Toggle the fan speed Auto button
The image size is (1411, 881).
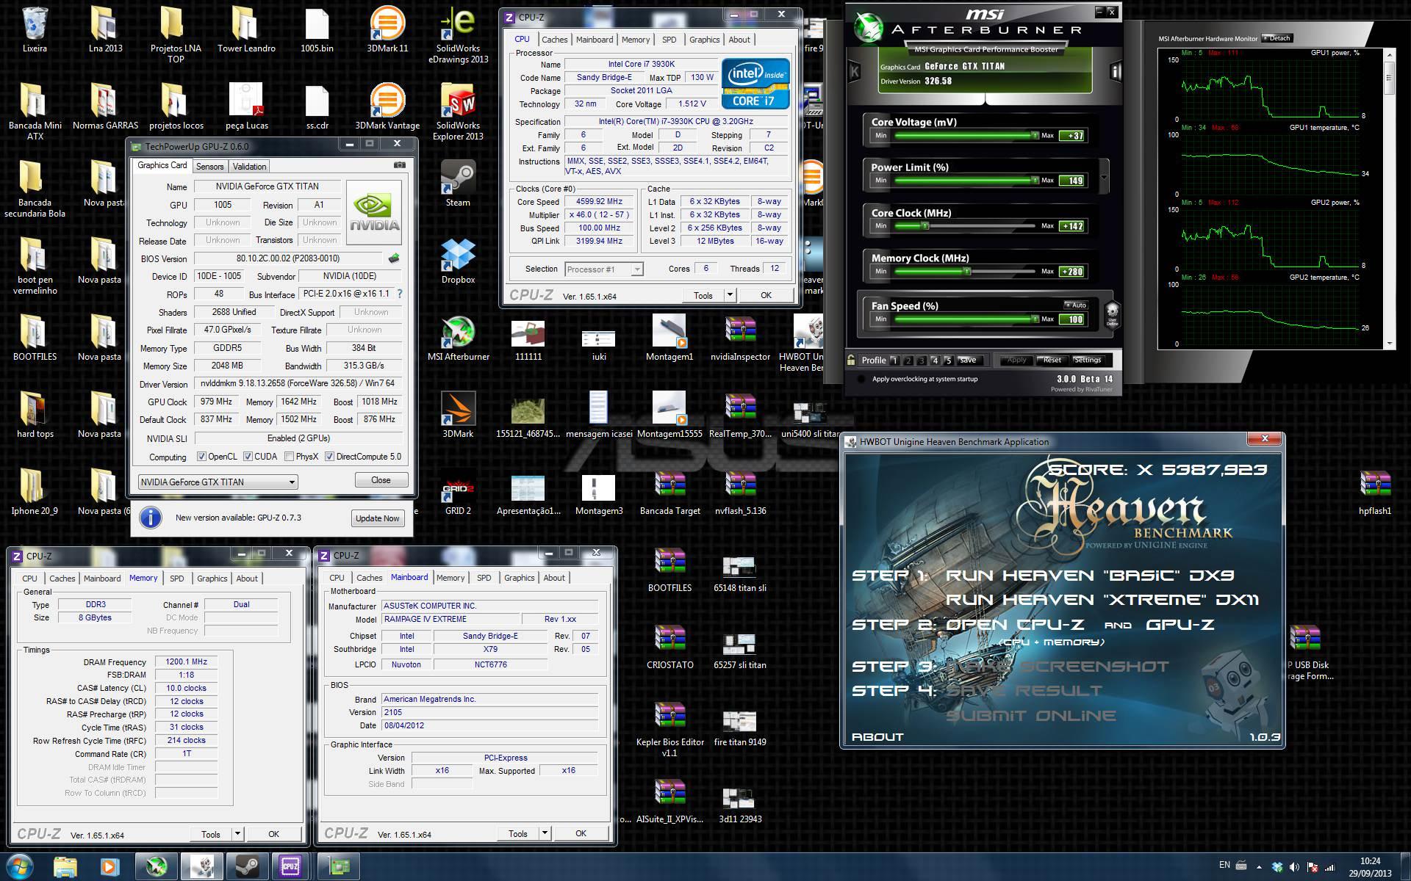click(x=1076, y=305)
